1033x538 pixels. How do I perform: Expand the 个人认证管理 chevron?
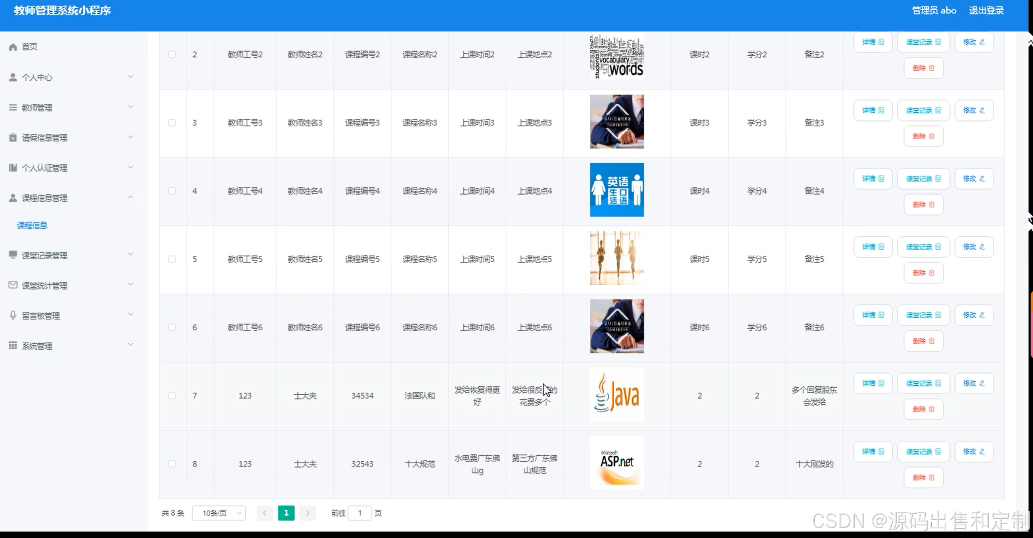(x=130, y=167)
